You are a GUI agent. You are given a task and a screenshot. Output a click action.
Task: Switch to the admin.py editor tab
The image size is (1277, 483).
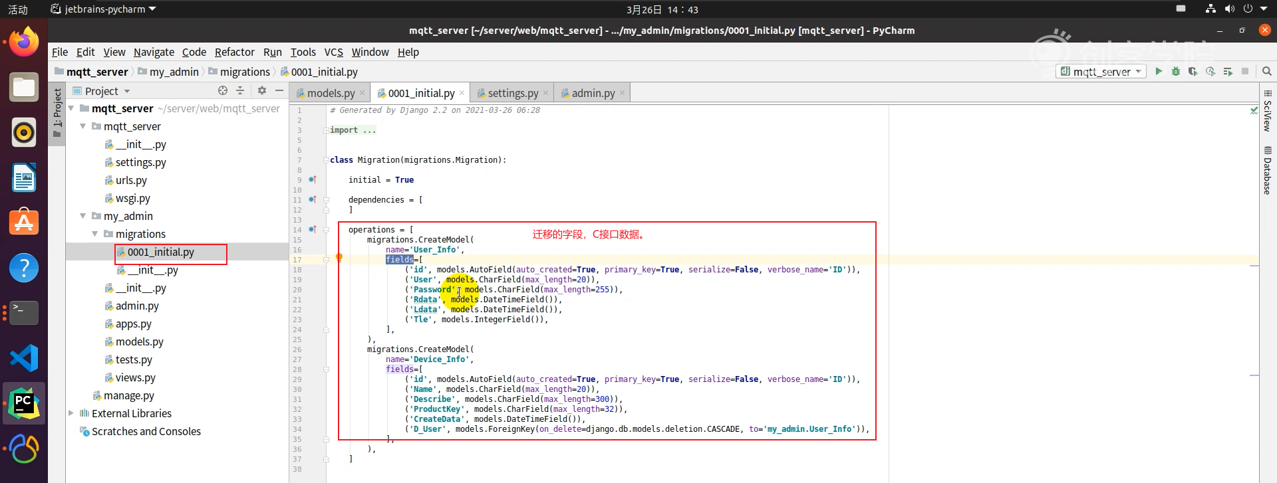pos(593,93)
